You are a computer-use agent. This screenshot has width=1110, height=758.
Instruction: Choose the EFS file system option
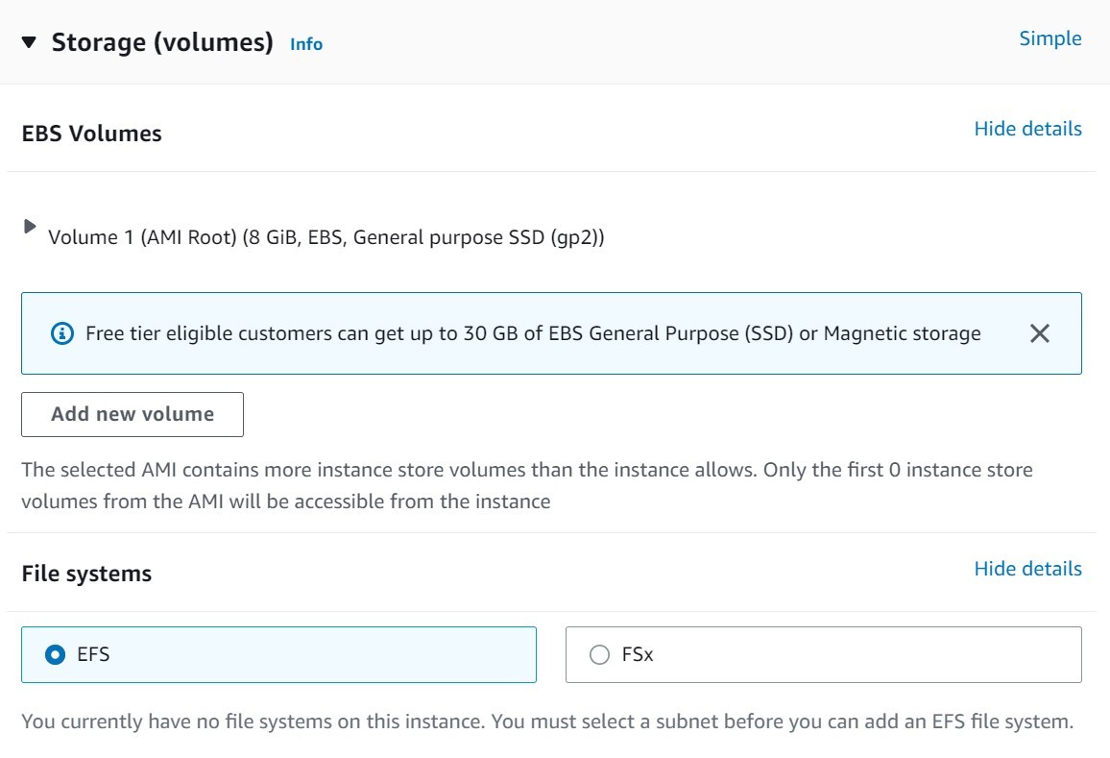278,654
